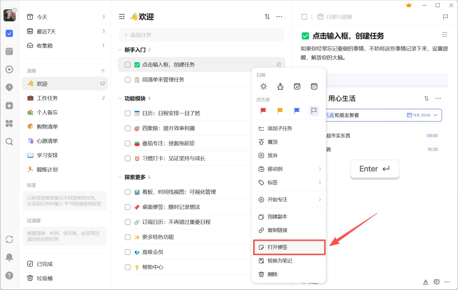Collapse the 探索更多 section

[120, 177]
